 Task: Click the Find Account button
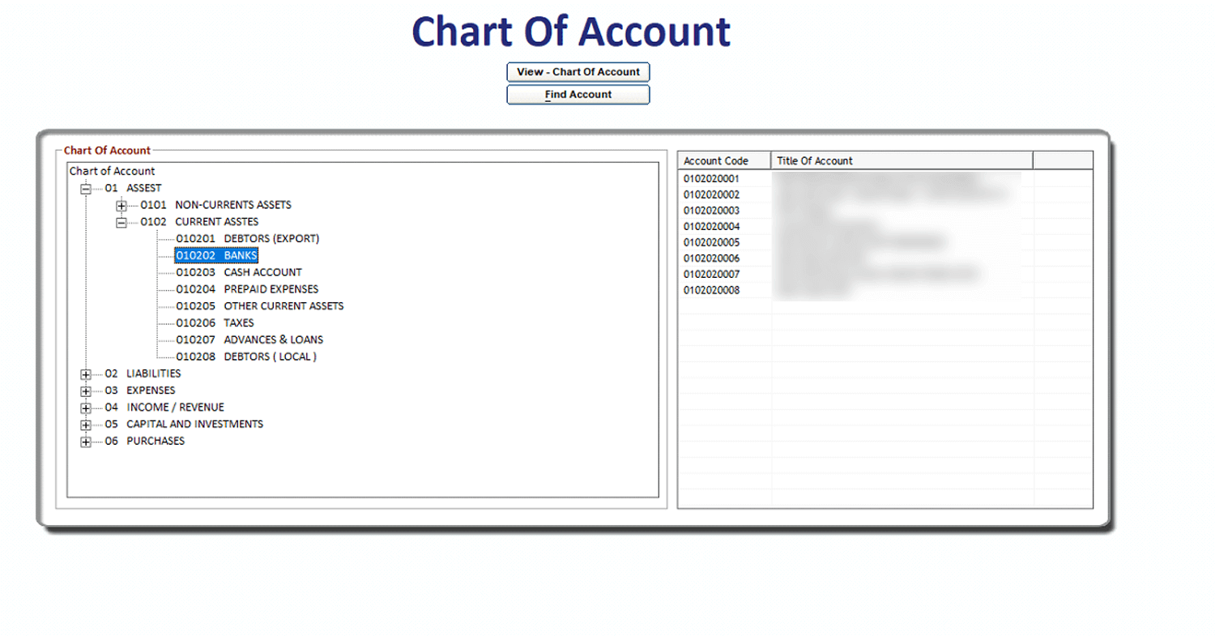578,95
